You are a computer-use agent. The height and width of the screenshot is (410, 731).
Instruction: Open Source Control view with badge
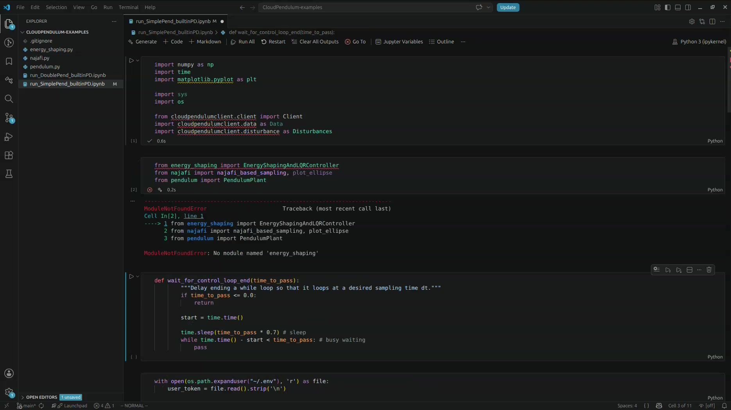9,118
